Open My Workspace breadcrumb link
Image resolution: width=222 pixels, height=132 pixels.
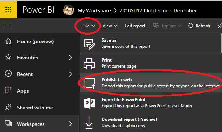[94, 10]
